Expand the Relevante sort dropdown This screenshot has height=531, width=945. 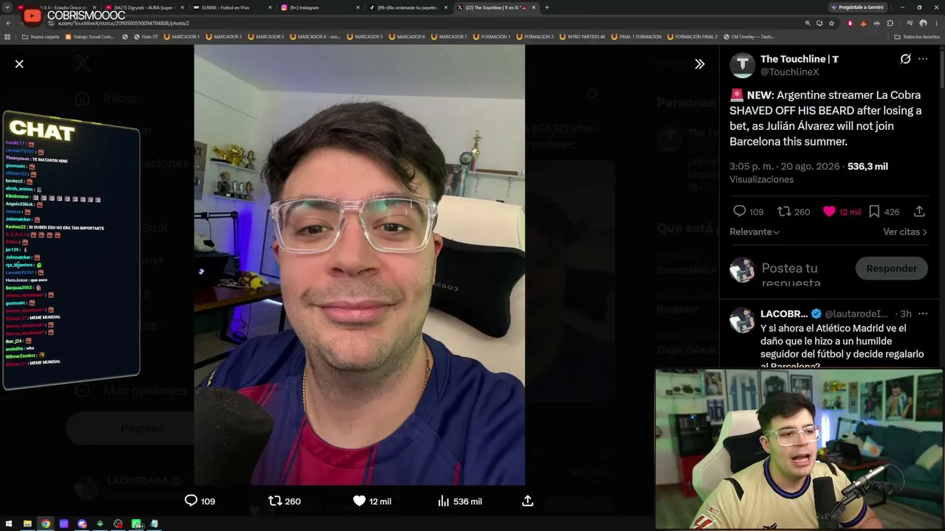click(755, 232)
